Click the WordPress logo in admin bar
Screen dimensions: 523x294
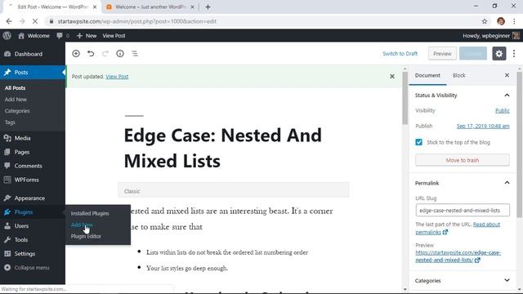(7, 35)
